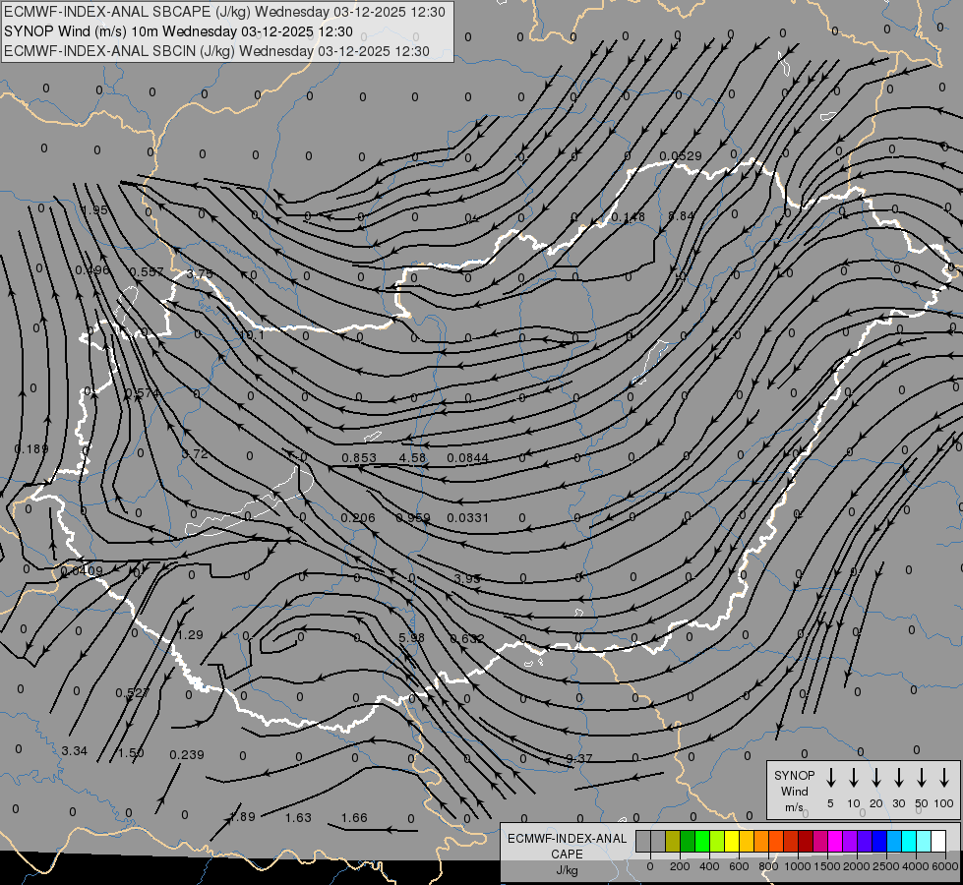Click the wind arrow above the 50 m/s label
Image resolution: width=963 pixels, height=885 pixels.
pos(922,777)
